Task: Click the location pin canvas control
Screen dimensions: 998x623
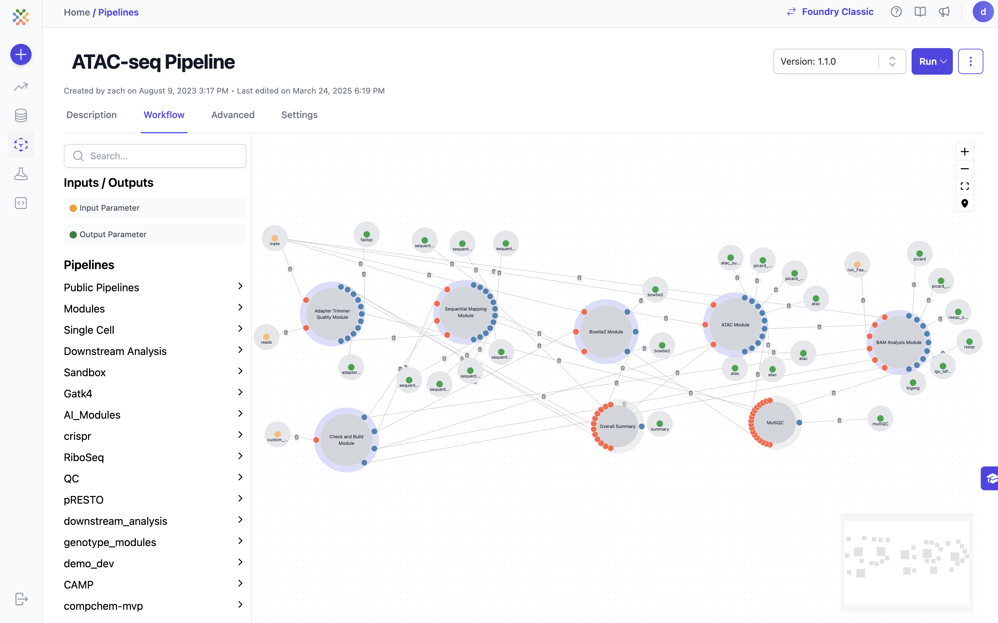Action: (x=964, y=203)
